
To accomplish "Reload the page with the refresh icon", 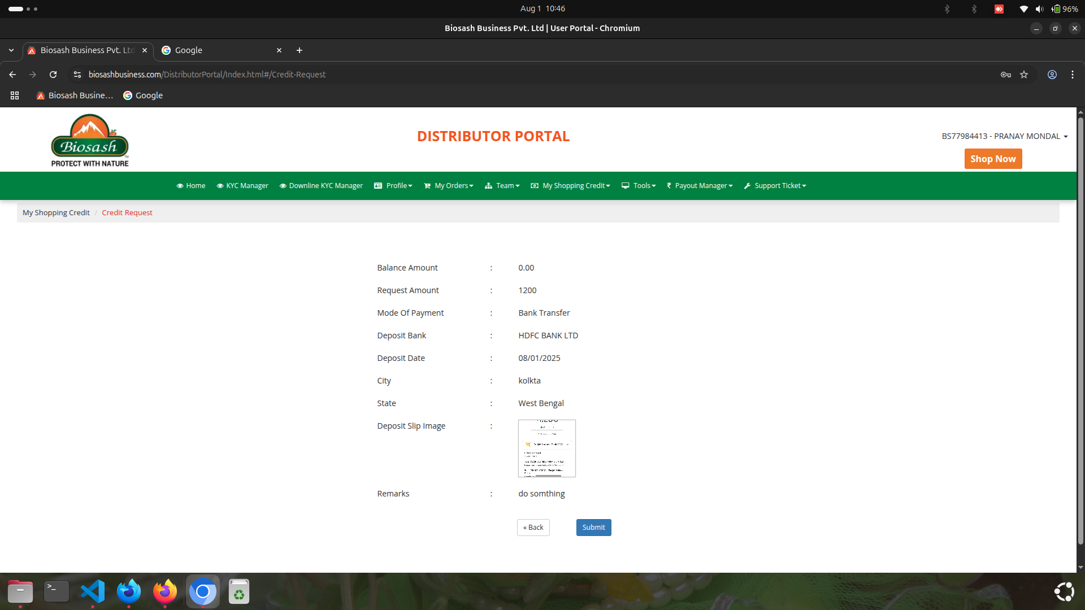I will pyautogui.click(x=53, y=75).
